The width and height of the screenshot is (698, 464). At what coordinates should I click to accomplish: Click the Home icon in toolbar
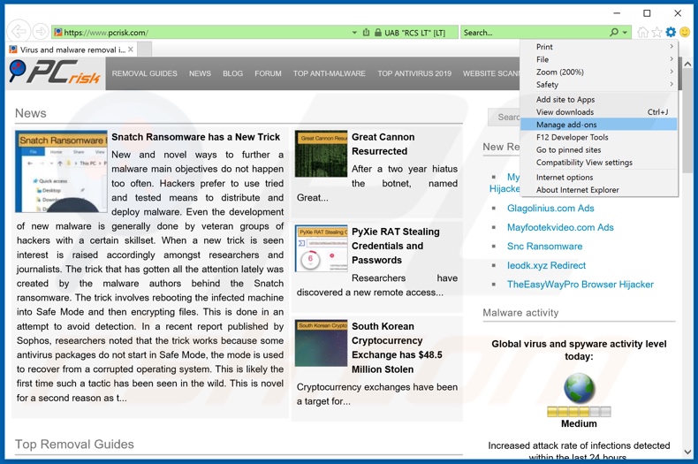coord(642,32)
